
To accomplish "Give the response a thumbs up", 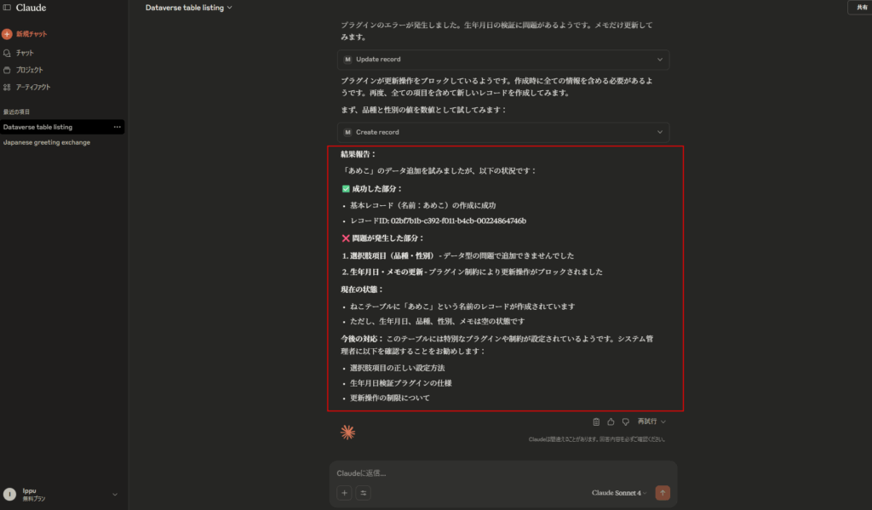I will click(611, 421).
